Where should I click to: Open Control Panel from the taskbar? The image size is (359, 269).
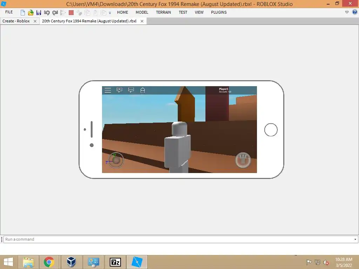click(x=93, y=262)
